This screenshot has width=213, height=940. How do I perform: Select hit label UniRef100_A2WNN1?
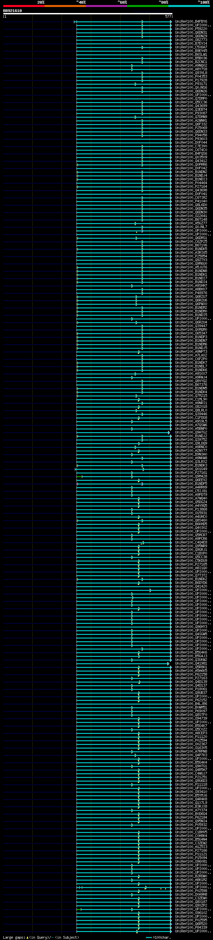point(191,120)
